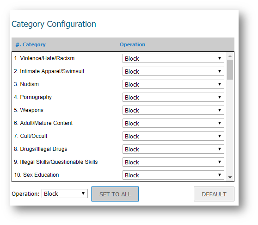Open the Adult/Mature Content operation dropdown
Viewport: 258px width, 225px height.
pyautogui.click(x=173, y=123)
